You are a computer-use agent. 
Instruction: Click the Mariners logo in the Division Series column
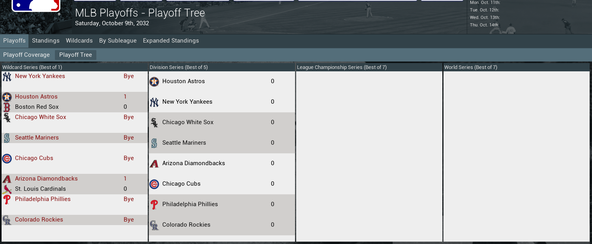tap(154, 143)
